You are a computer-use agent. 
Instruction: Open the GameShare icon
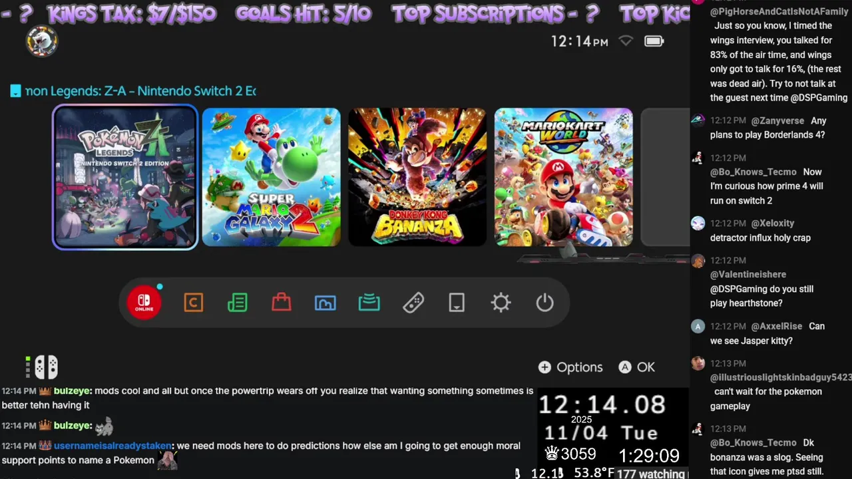coord(369,303)
